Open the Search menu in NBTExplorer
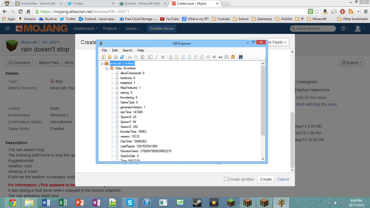Screen dimensions: 370x208 pos(127,50)
